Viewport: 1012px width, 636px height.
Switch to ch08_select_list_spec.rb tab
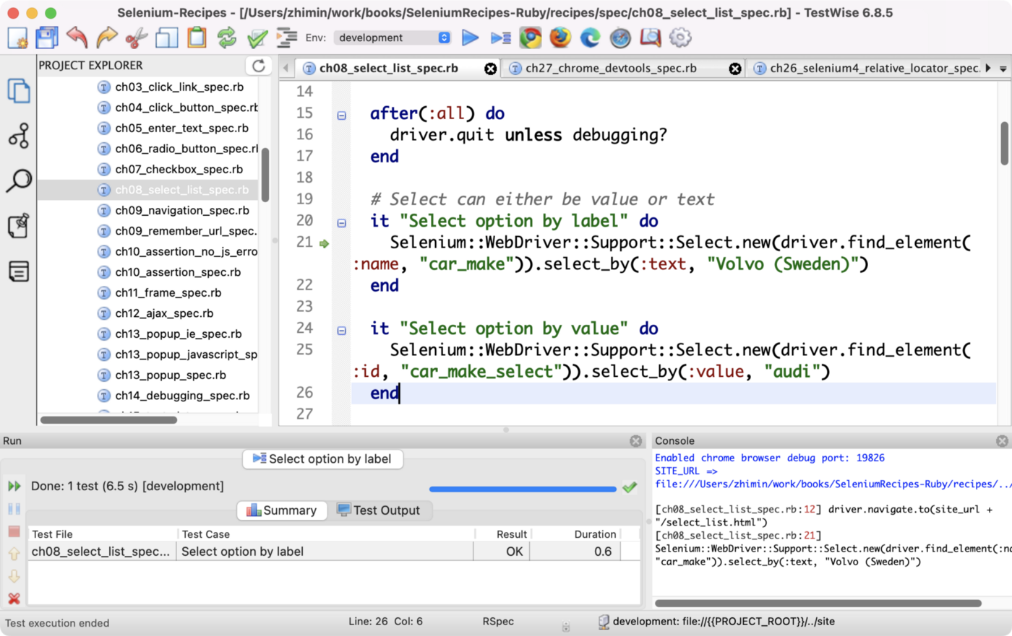click(389, 68)
